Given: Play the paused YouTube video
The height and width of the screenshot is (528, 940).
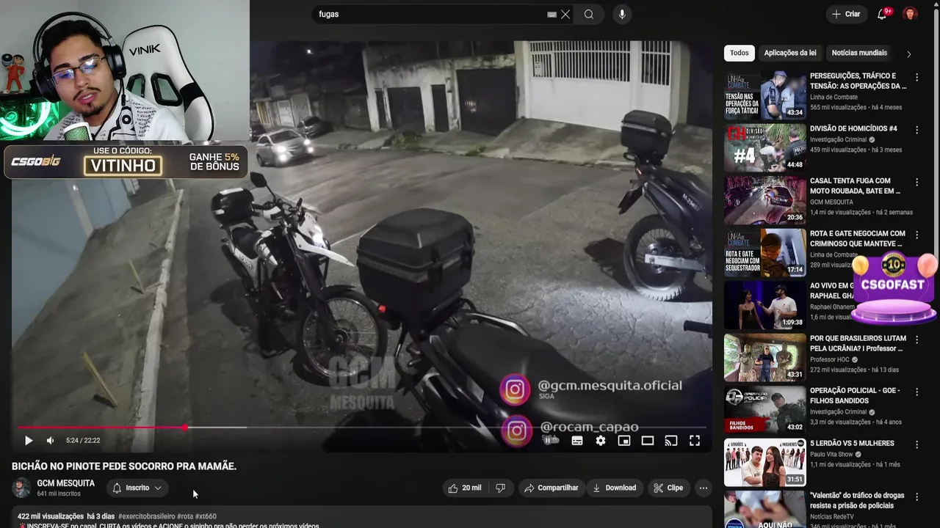Looking at the screenshot, I should click(28, 441).
